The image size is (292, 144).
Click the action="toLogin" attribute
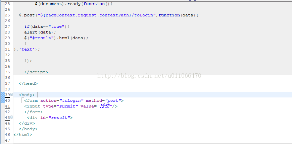click(62, 100)
